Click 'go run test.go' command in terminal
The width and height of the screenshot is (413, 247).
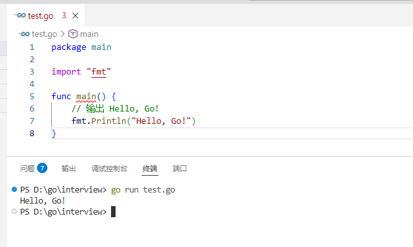pyautogui.click(x=143, y=190)
